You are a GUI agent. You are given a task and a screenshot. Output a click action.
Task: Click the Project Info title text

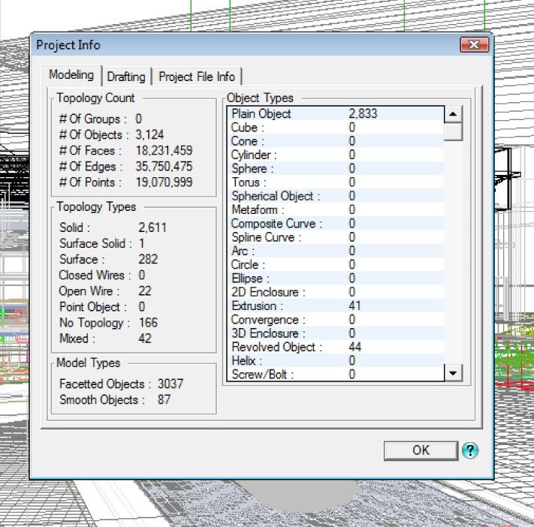coord(68,45)
